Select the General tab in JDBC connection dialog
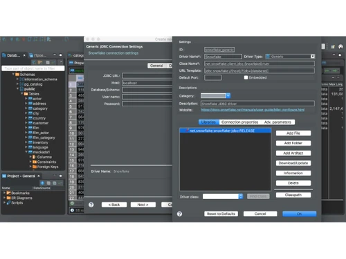346x259 pixels. coord(156,66)
